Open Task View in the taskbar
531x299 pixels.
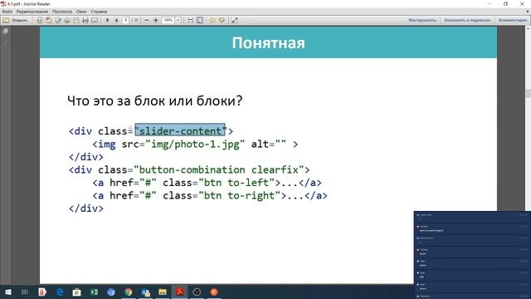pos(24,292)
